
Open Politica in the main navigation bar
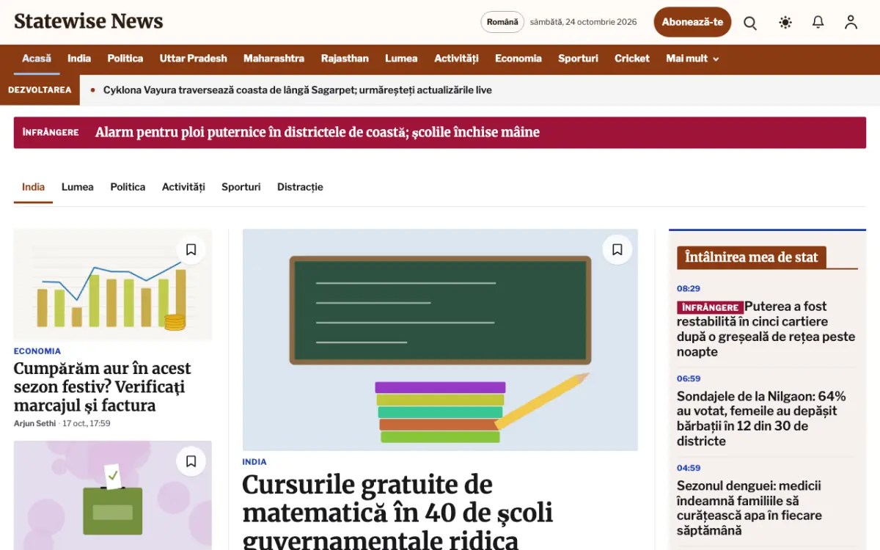(x=125, y=59)
